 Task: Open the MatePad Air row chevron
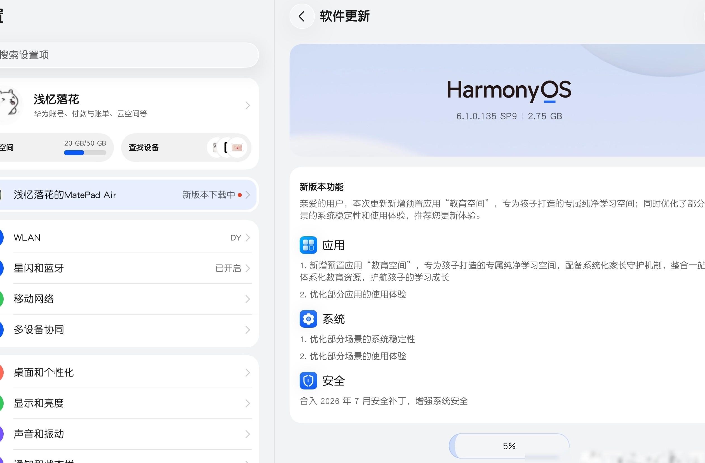(248, 195)
